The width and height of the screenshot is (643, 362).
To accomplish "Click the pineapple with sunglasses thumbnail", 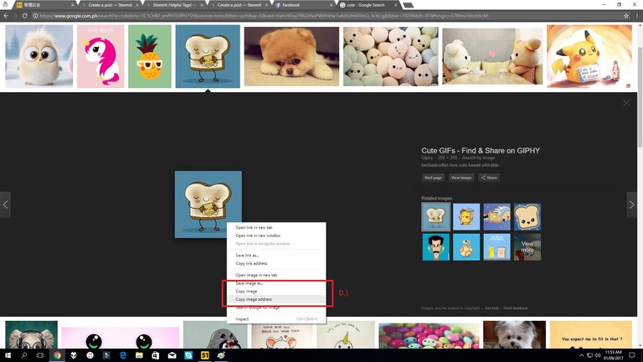I will (x=149, y=56).
